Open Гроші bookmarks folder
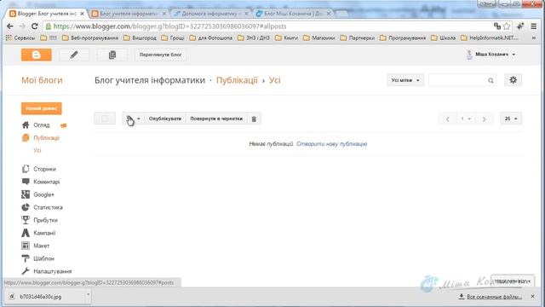 (x=173, y=38)
